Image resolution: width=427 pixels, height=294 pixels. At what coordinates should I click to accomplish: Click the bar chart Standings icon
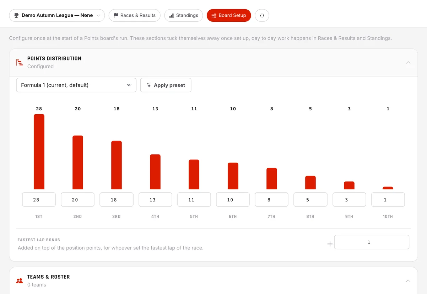172,16
